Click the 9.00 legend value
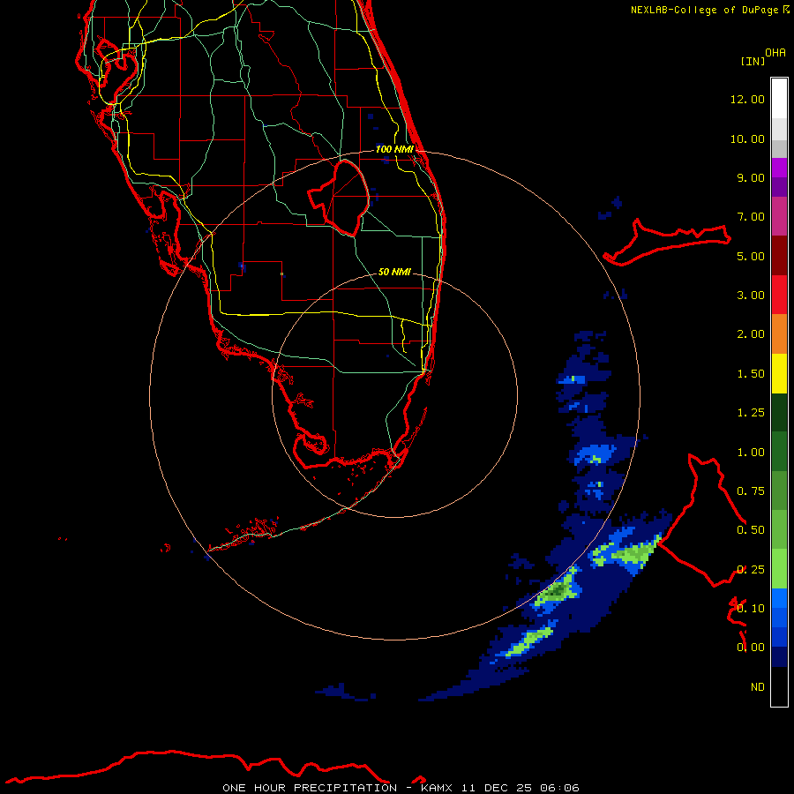The width and height of the screenshot is (794, 794). coord(751,177)
